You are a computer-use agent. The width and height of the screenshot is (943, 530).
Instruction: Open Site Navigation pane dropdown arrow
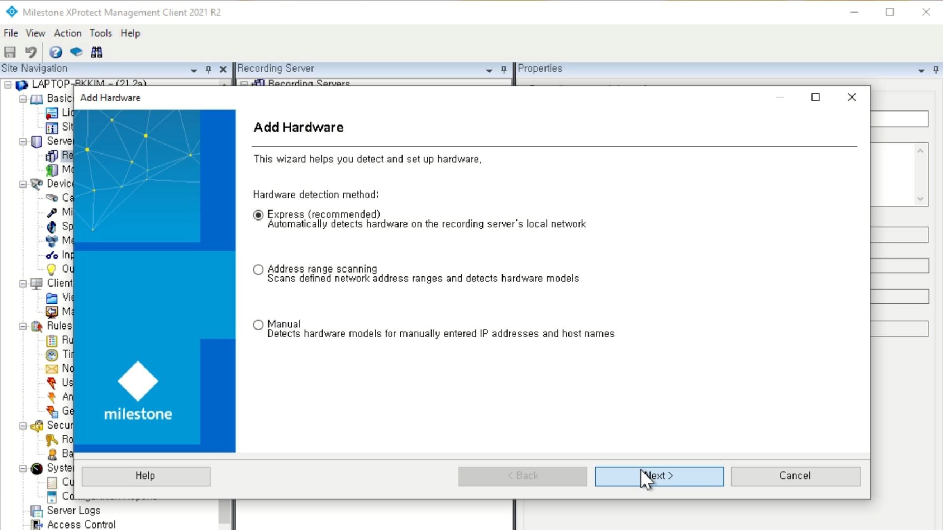click(194, 70)
